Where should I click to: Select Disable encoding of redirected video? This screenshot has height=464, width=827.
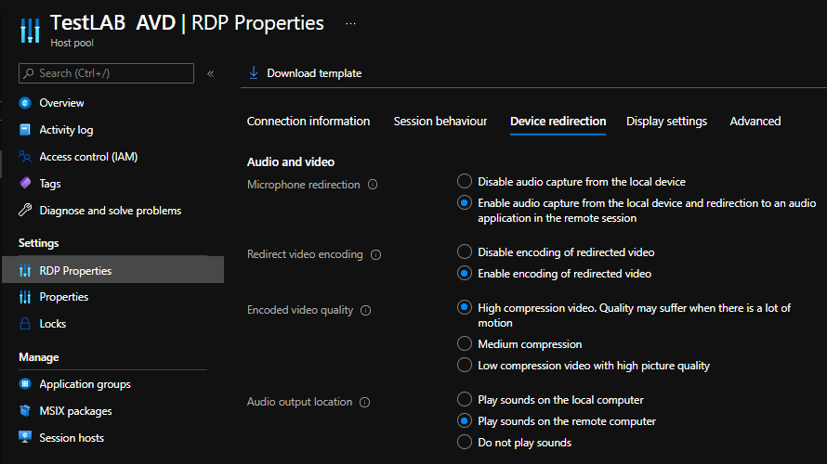(465, 251)
